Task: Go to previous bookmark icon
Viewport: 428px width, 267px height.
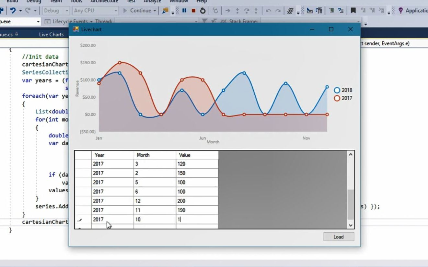Action: [x=363, y=10]
